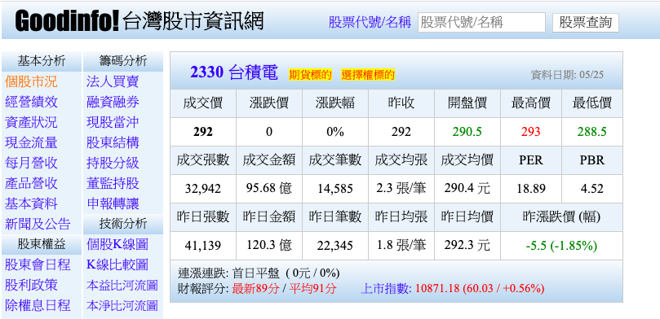Click the 昨日均張 value 1.8 張/筆

pyautogui.click(x=401, y=245)
